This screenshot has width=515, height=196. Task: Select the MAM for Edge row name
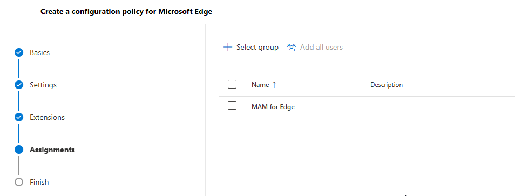(x=273, y=107)
